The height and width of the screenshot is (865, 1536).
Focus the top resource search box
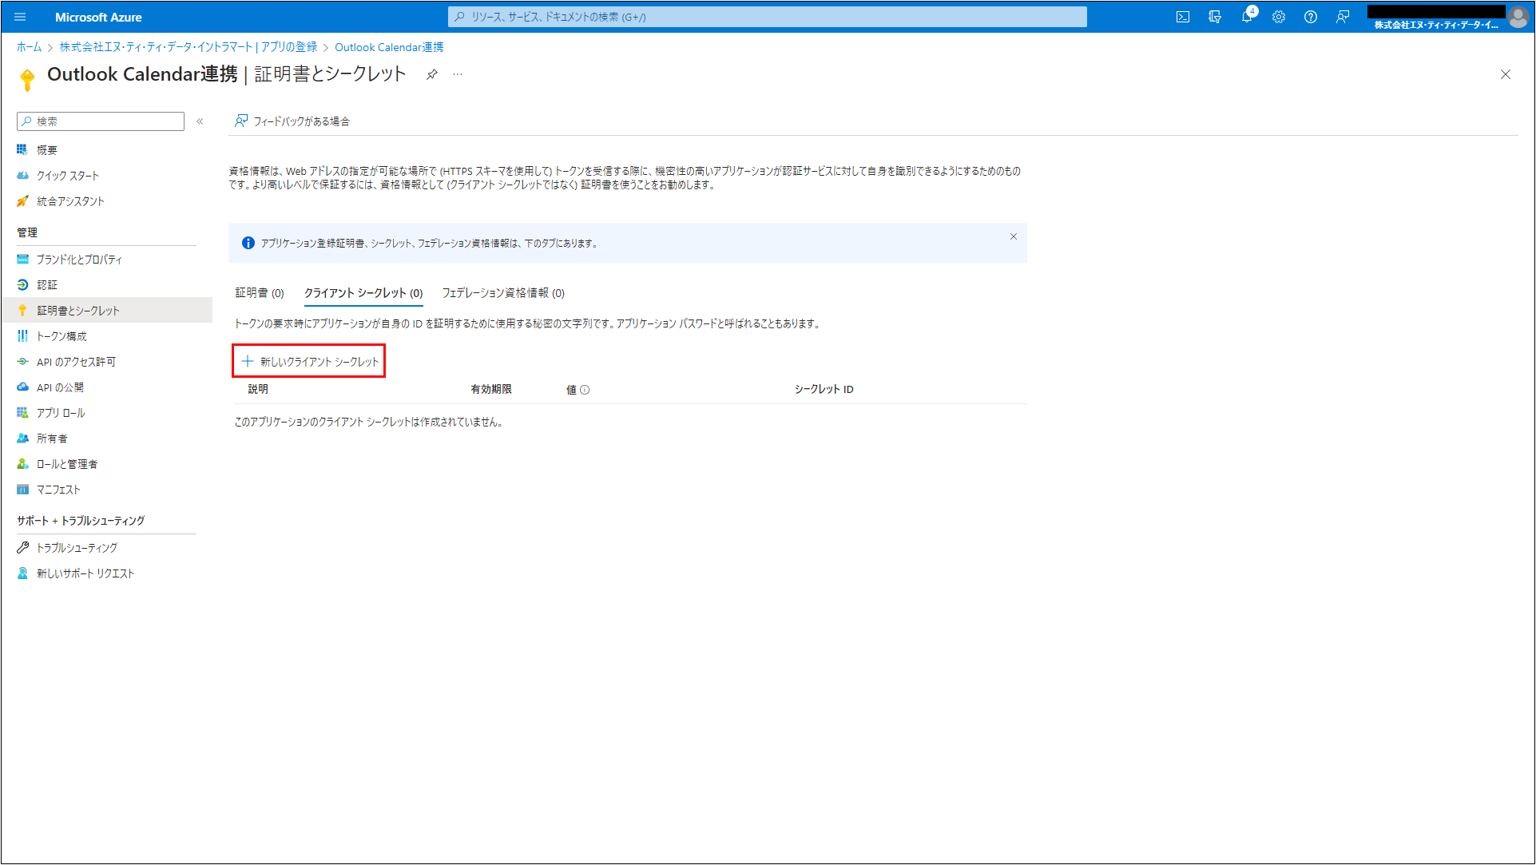click(x=768, y=17)
